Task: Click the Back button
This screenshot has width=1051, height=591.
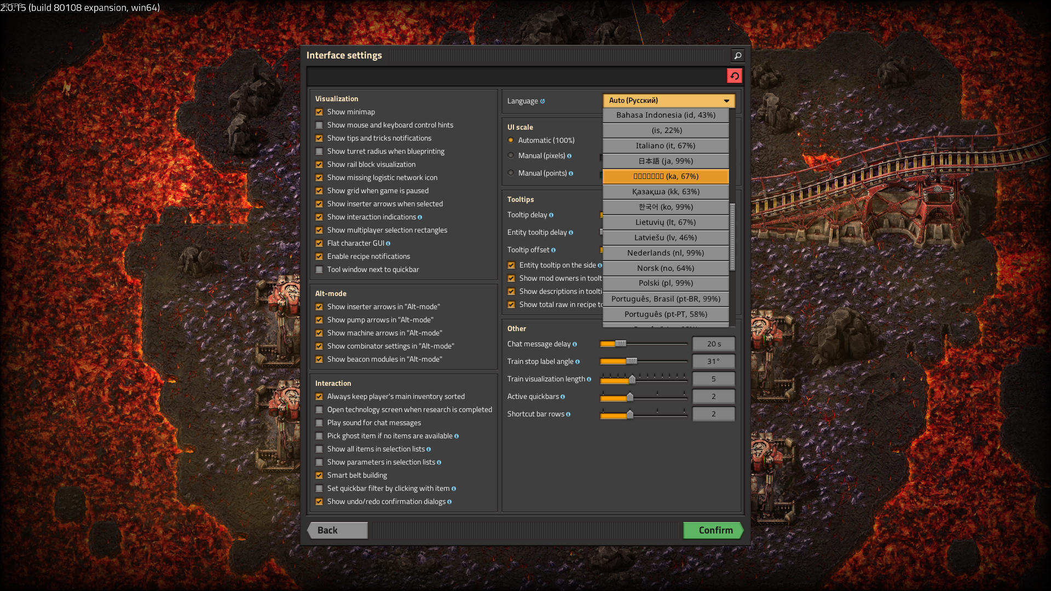Action: (337, 530)
